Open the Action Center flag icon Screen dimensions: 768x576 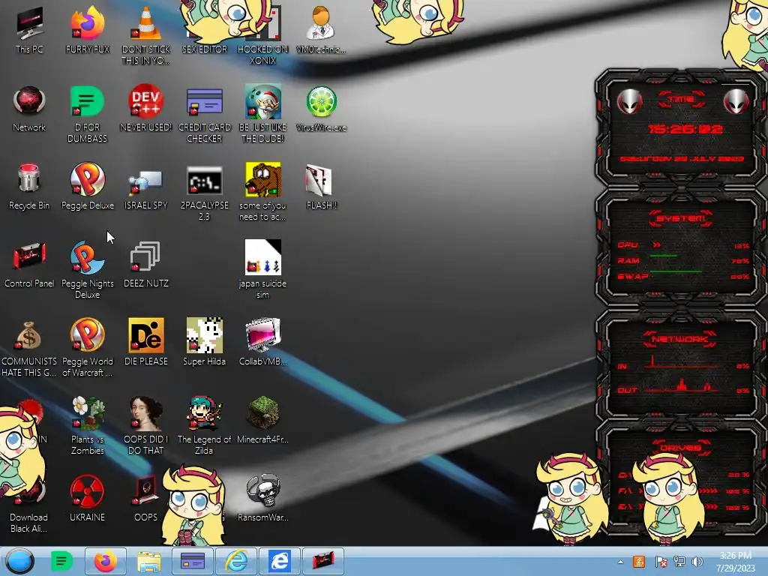point(660,562)
